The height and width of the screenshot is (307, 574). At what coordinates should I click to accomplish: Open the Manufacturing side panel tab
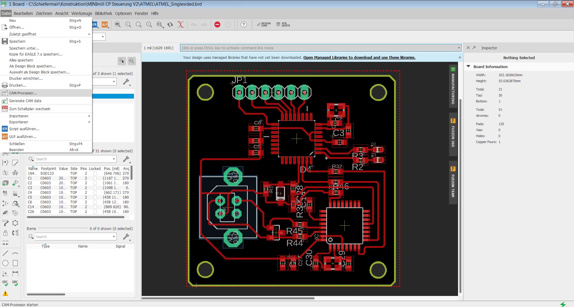pyautogui.click(x=453, y=86)
